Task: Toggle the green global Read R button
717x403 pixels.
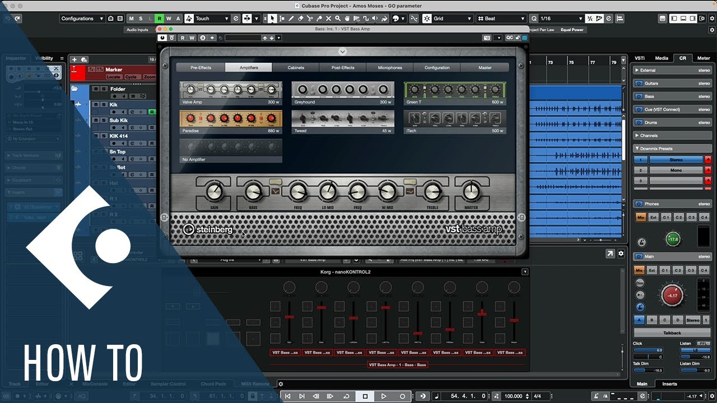Action: (160, 18)
